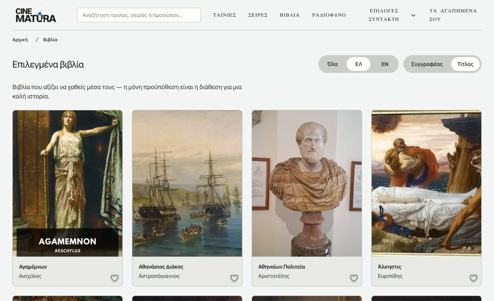
Task: Open the Ταινίες menu
Action: pos(224,15)
